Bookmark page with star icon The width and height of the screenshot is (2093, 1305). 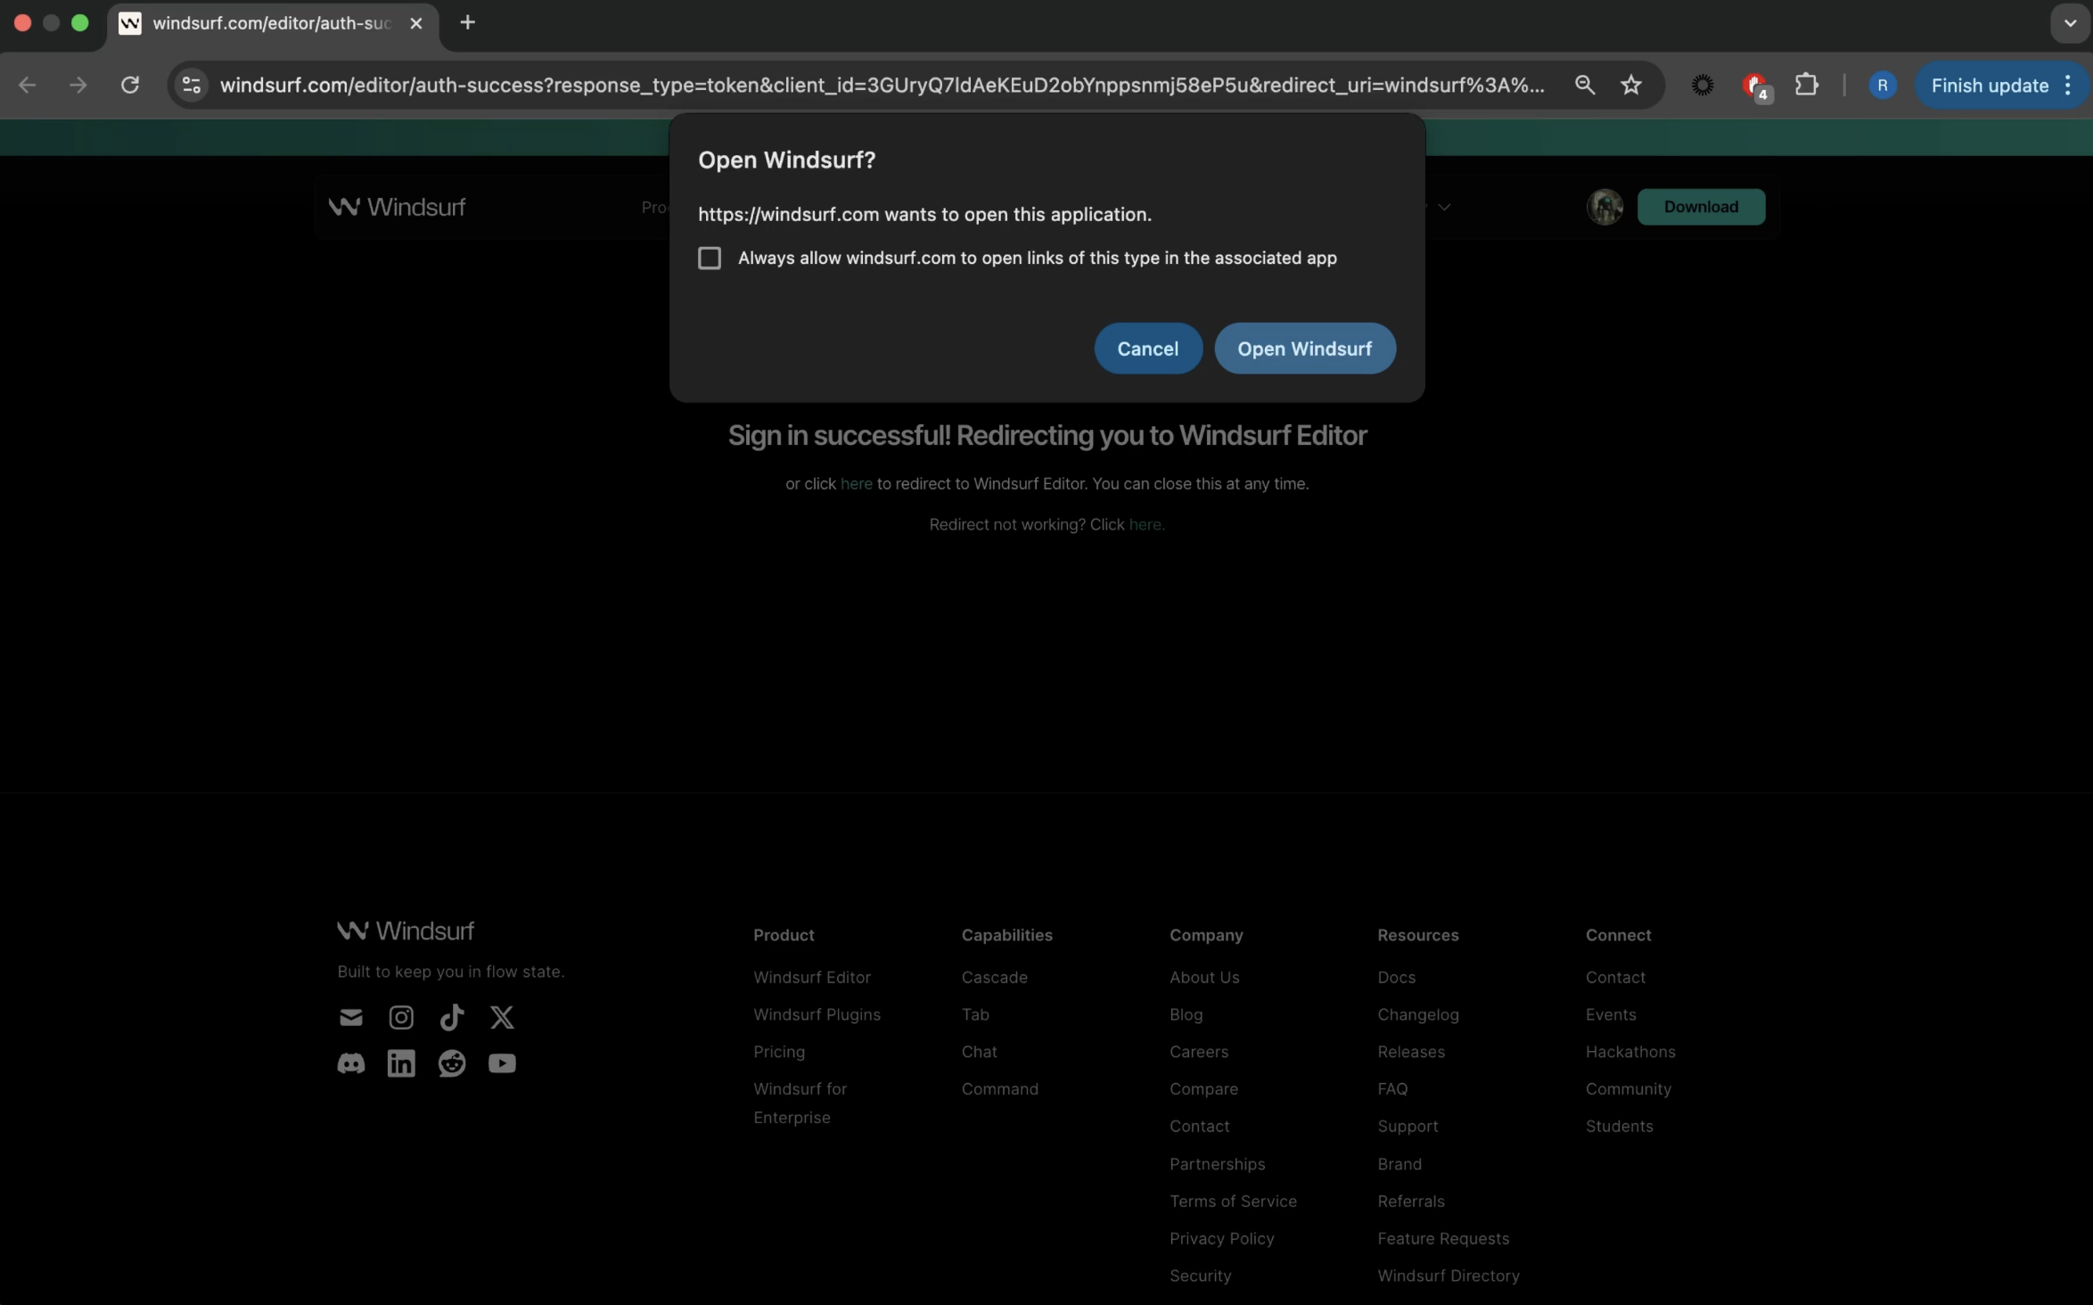[x=1630, y=86]
